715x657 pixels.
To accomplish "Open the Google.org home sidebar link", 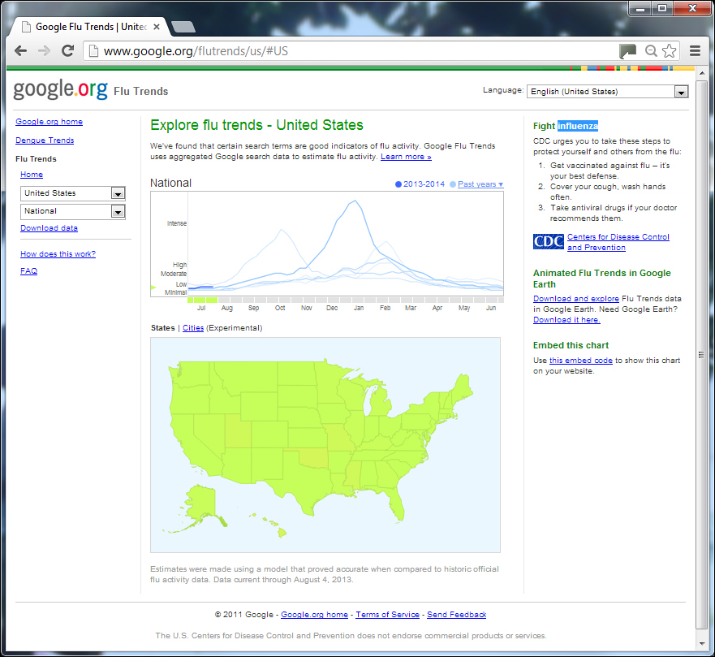I will point(50,122).
